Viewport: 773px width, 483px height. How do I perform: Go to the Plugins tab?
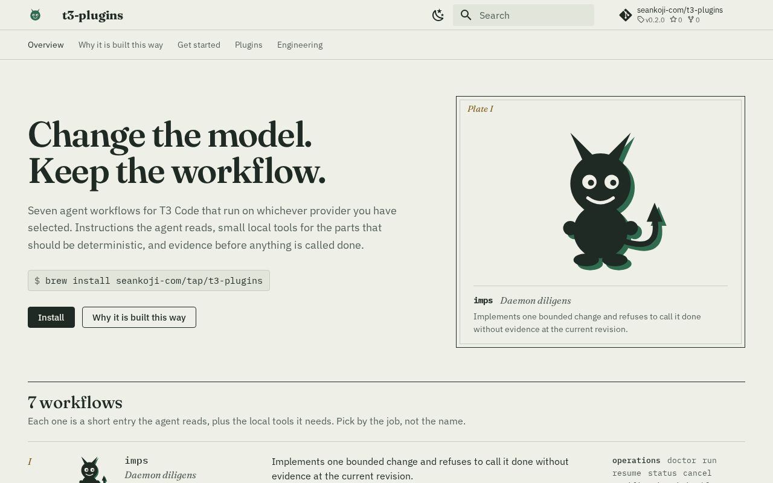click(x=249, y=45)
